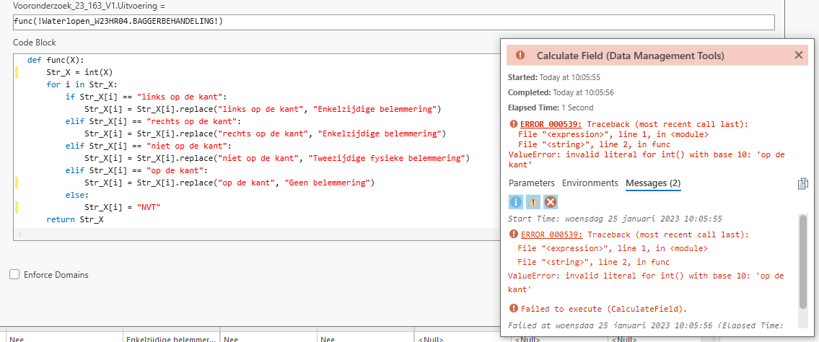The image size is (819, 342).
Task: Click the 'Completed: Today at 10:05:56' text
Action: coord(561,92)
